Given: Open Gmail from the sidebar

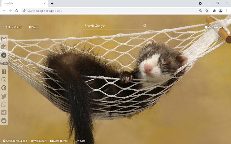Looking at the screenshot, I should (4, 39).
